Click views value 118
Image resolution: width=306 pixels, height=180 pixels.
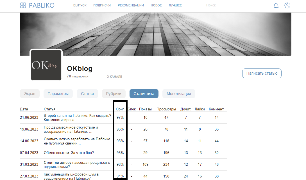click(x=166, y=141)
